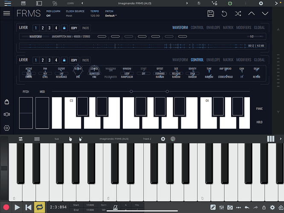Screen dimensions: 284x213
Task: Select next patch with the down chevron
Action: 265,14
